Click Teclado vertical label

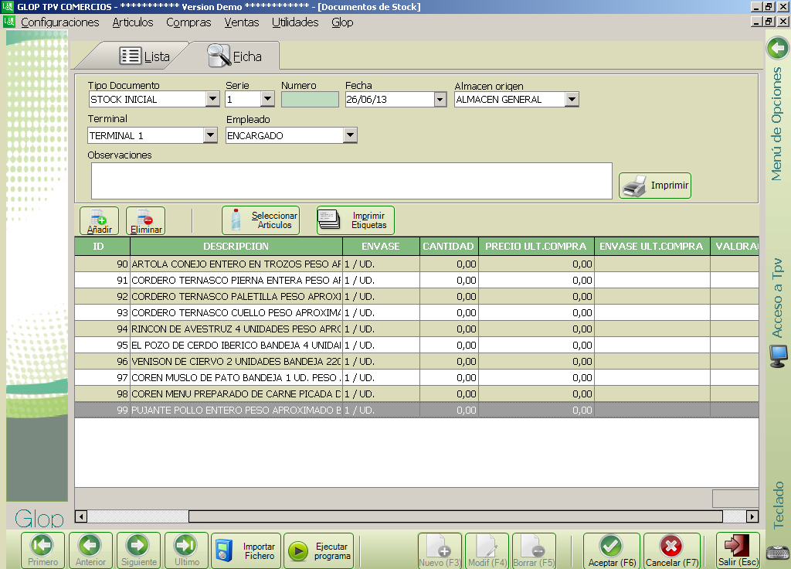pos(779,505)
